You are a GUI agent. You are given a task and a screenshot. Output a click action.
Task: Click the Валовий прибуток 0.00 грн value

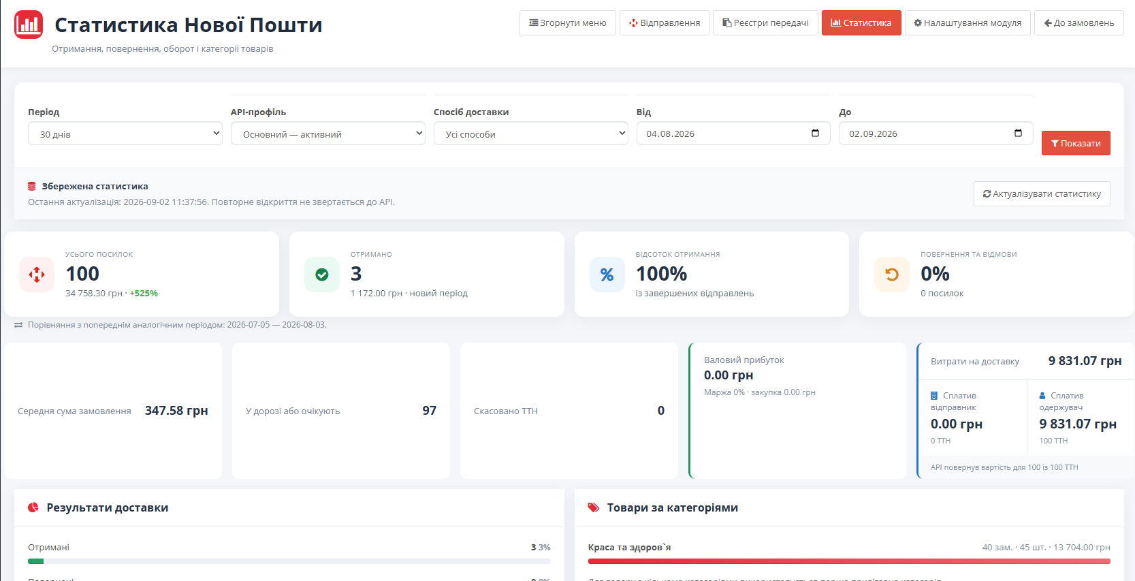[x=729, y=375]
